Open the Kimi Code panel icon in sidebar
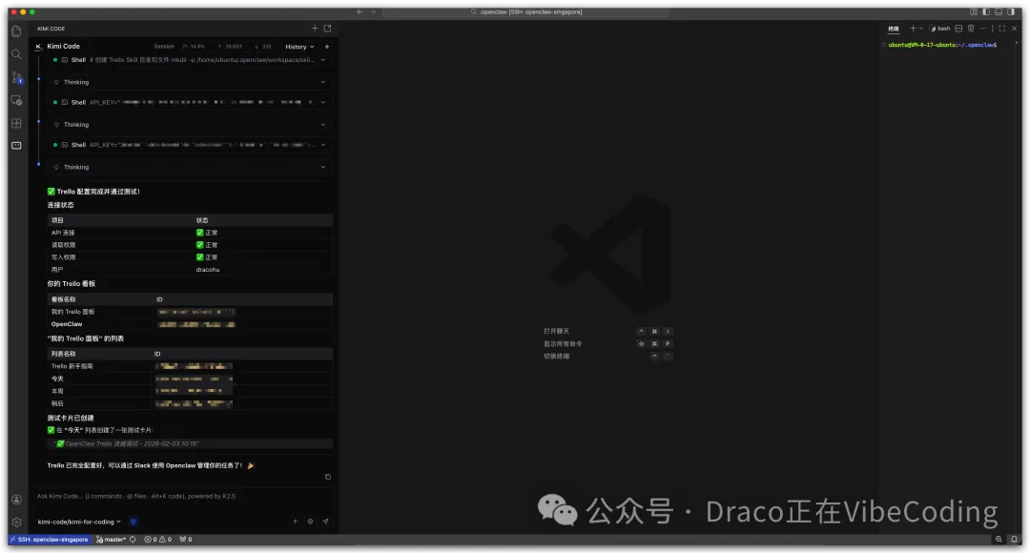 pyautogui.click(x=16, y=146)
